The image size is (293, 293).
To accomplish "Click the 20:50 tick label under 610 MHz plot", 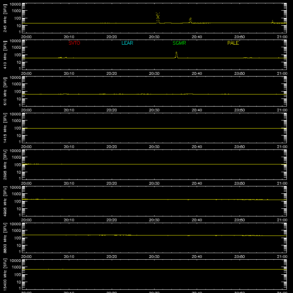I will tap(240, 110).
